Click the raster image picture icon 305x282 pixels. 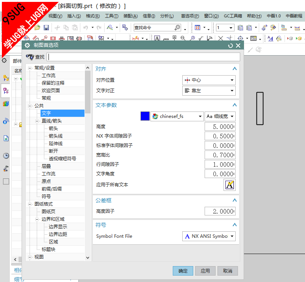253,38
